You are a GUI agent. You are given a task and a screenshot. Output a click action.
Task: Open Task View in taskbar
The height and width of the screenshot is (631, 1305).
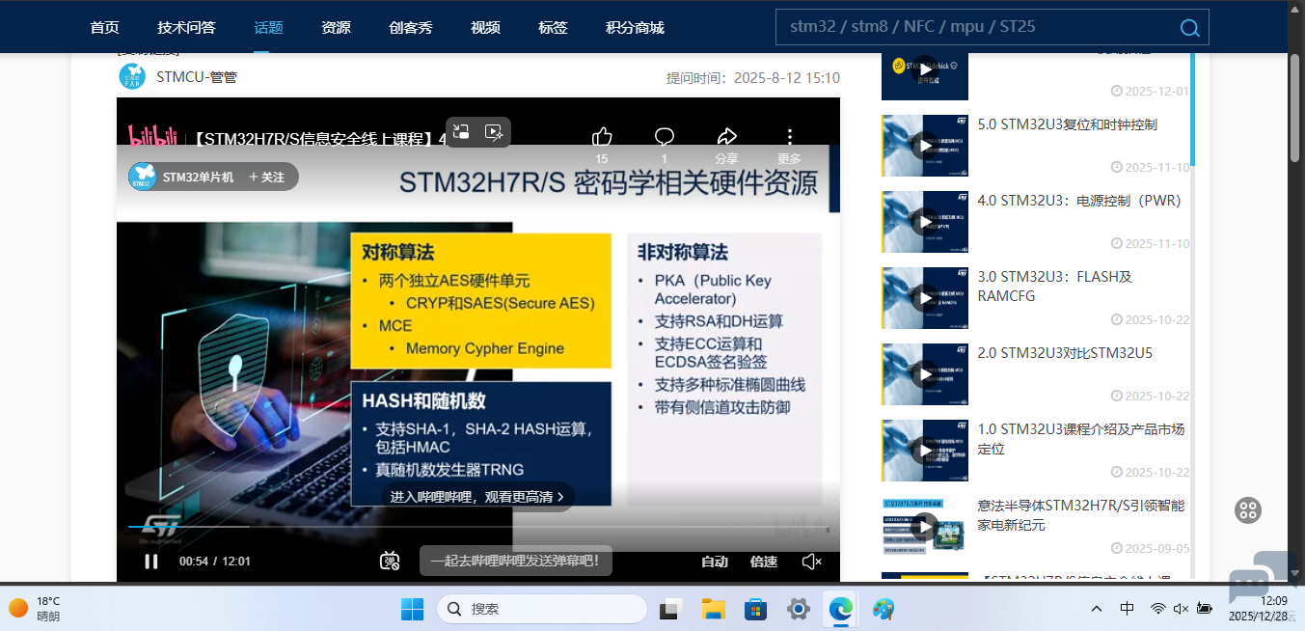click(x=670, y=609)
